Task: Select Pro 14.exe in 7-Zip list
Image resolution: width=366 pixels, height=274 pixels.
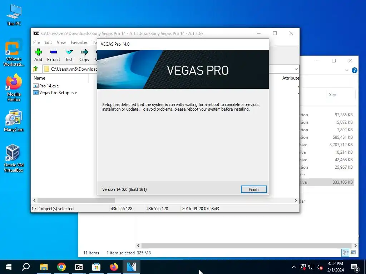Action: (x=46, y=86)
